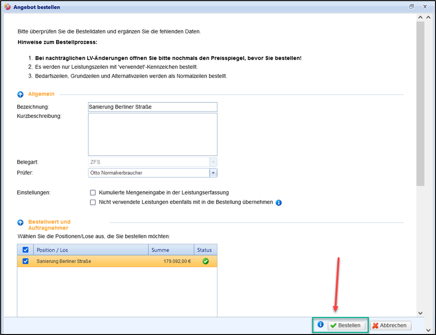Click info icon next to unused services option
This screenshot has width=436, height=335.
pyautogui.click(x=279, y=203)
